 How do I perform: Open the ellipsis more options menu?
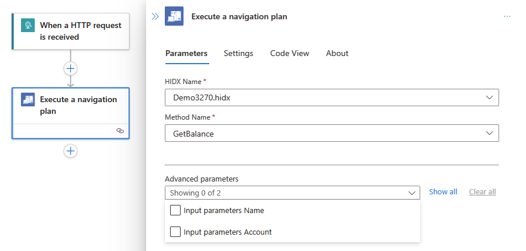pyautogui.click(x=507, y=16)
